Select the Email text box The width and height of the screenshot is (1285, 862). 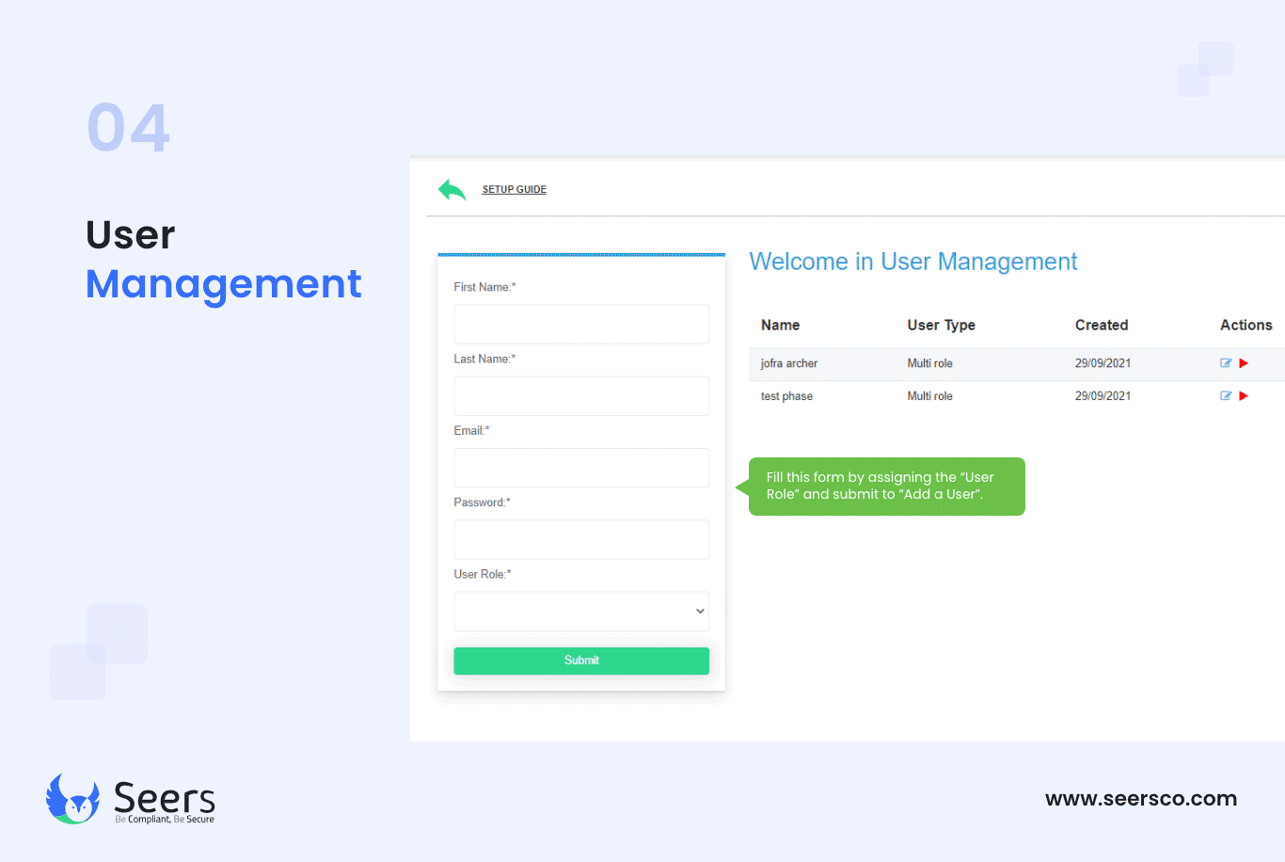coord(581,468)
